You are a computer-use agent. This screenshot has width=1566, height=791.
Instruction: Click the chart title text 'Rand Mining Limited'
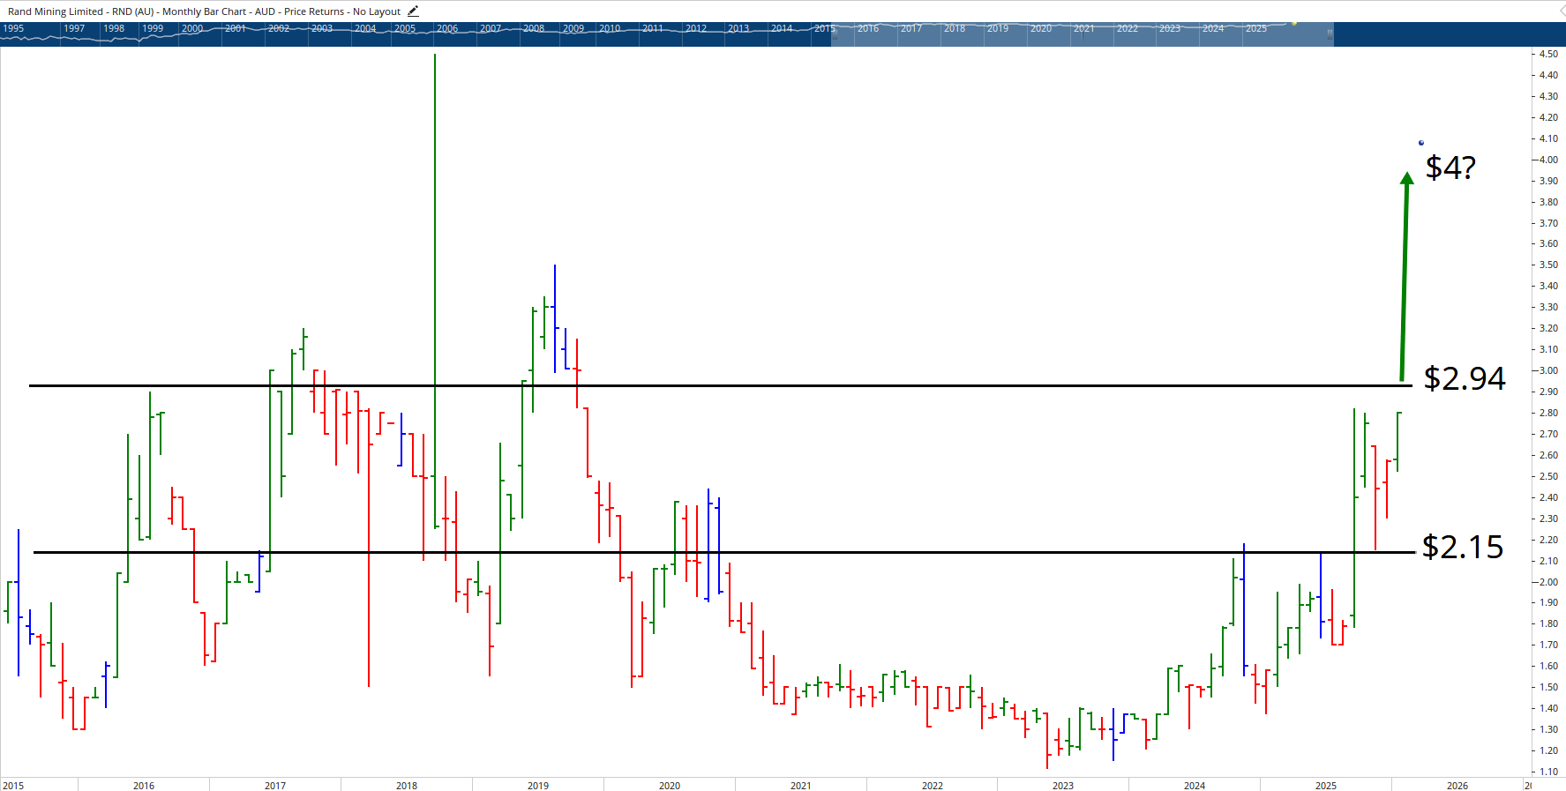[56, 11]
